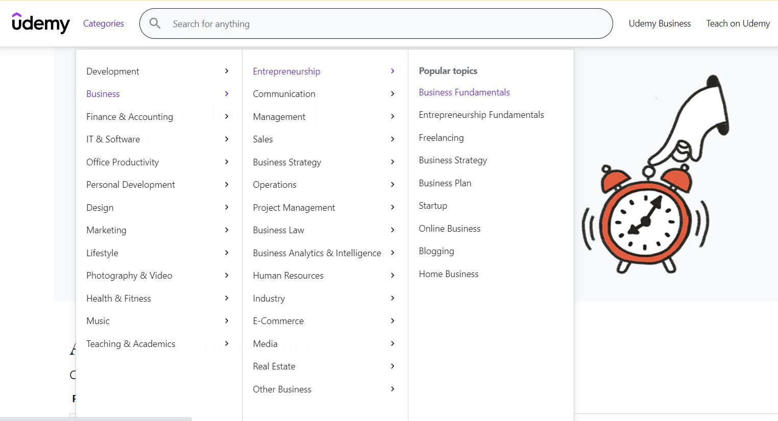The height and width of the screenshot is (421, 778).
Task: Select Development category
Action: click(113, 71)
